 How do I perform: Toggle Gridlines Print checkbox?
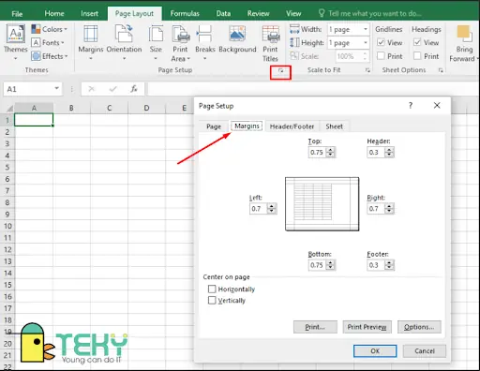tap(381, 56)
